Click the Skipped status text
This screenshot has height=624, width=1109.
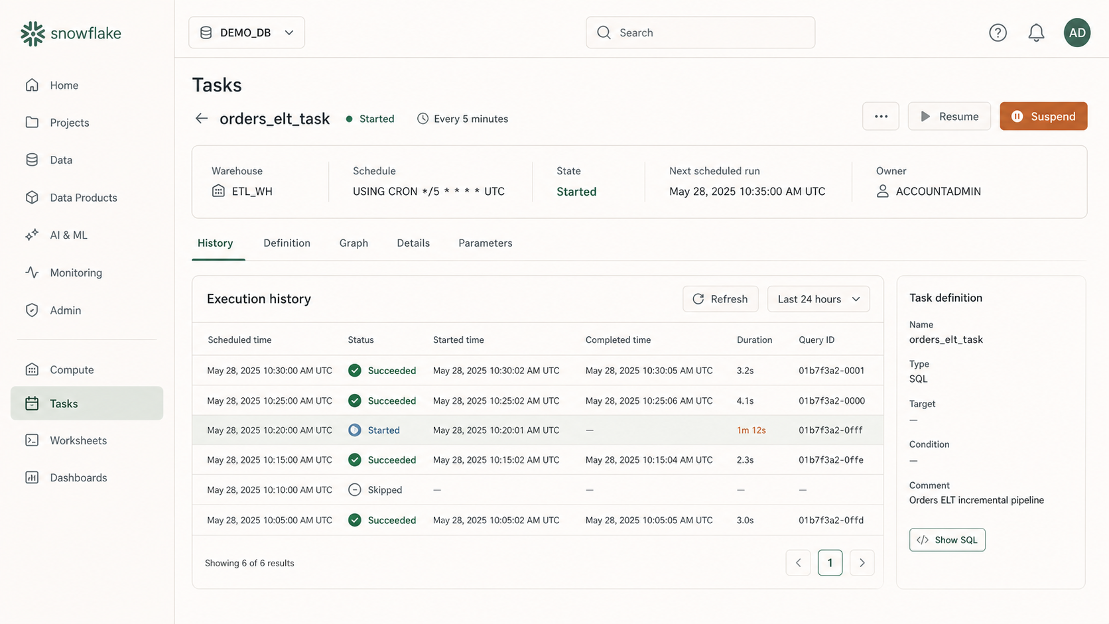pos(385,490)
